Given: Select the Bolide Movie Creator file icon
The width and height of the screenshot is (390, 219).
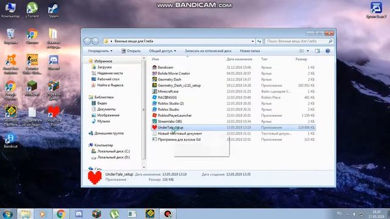Looking at the screenshot, I should (x=154, y=73).
